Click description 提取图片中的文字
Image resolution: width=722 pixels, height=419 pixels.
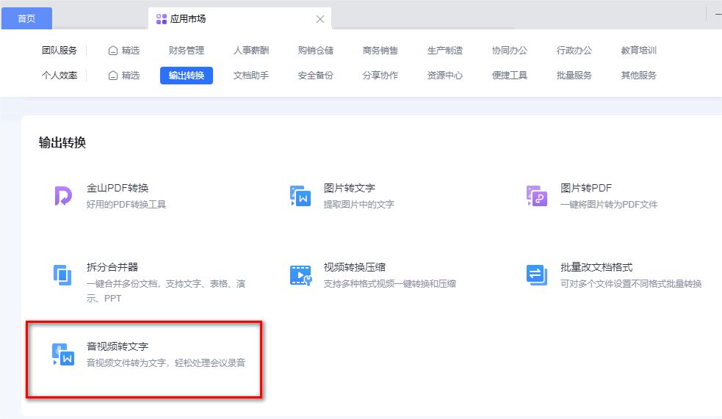pyautogui.click(x=358, y=204)
